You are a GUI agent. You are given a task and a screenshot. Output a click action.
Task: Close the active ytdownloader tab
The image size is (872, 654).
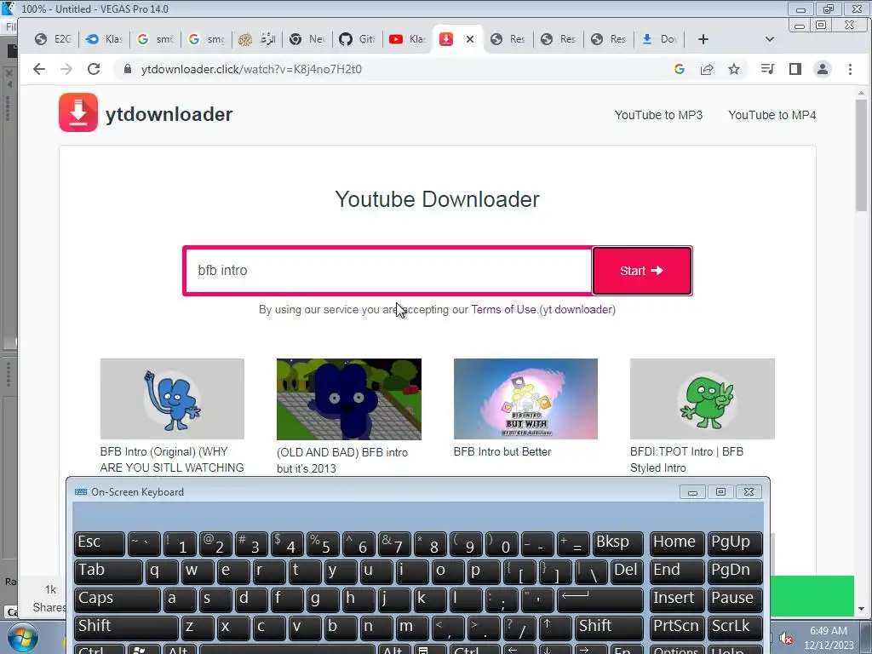[470, 39]
